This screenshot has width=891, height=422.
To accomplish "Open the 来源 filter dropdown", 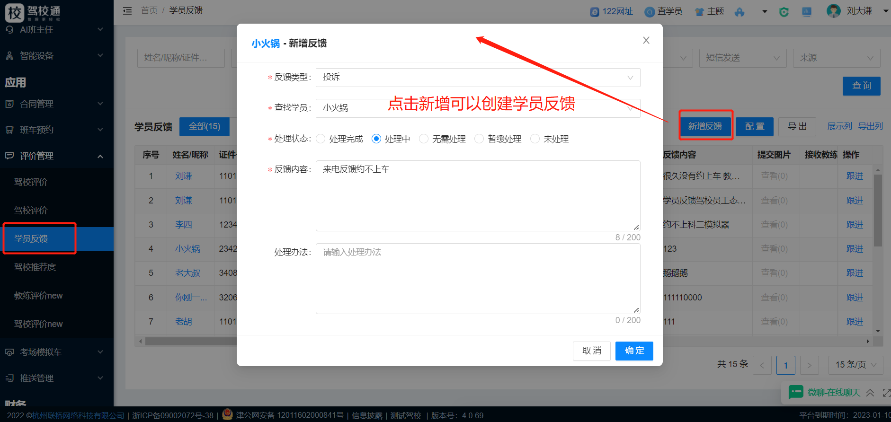I will point(837,58).
